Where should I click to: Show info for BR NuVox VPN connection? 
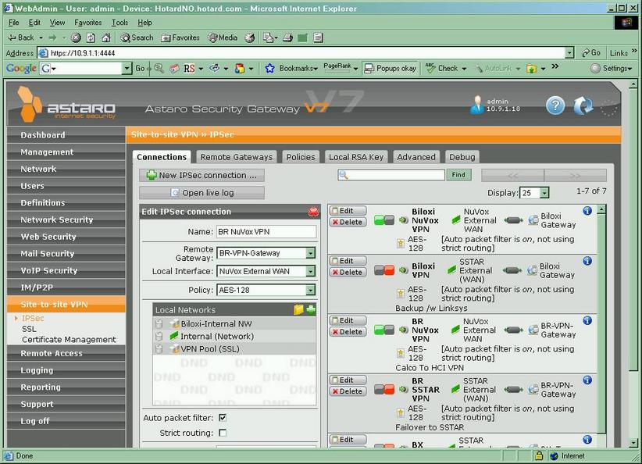587,321
